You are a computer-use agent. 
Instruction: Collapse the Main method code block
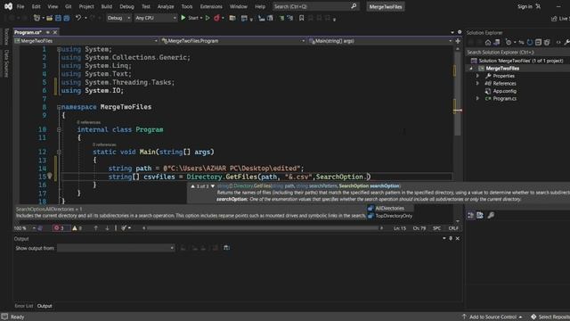[x=59, y=152]
